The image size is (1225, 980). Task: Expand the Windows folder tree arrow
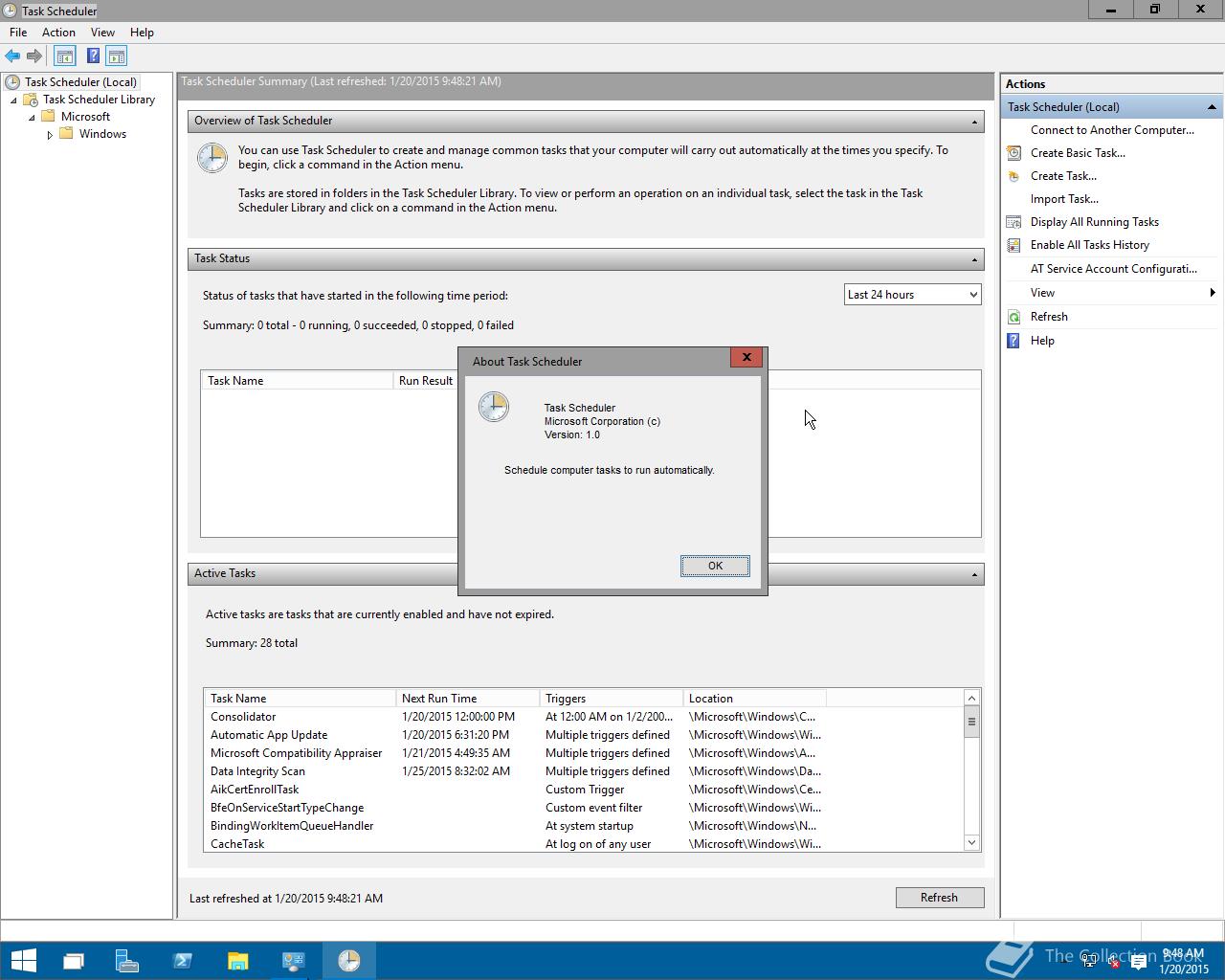coord(50,135)
